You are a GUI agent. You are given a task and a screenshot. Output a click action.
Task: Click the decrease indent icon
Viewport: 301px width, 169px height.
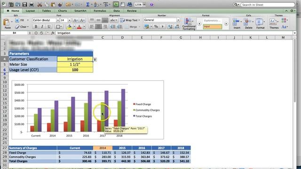coord(113,27)
